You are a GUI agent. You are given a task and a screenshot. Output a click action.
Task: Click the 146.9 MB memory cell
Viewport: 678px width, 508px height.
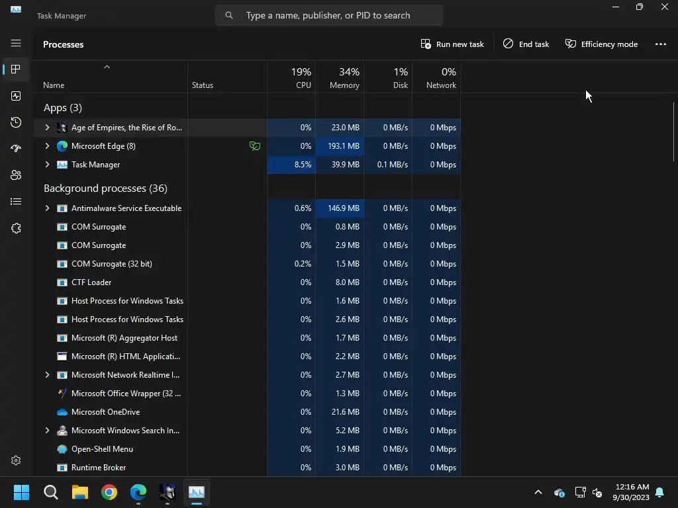340,208
